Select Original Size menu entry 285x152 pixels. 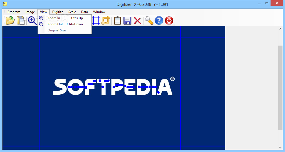tap(65, 30)
